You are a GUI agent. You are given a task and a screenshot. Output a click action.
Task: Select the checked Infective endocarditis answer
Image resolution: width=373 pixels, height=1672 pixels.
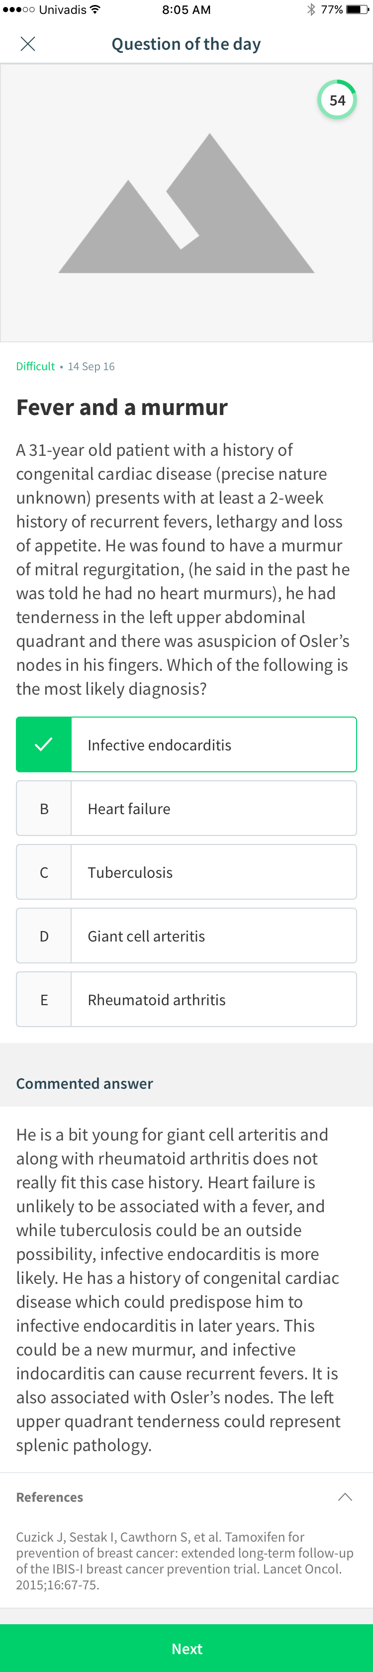click(186, 744)
